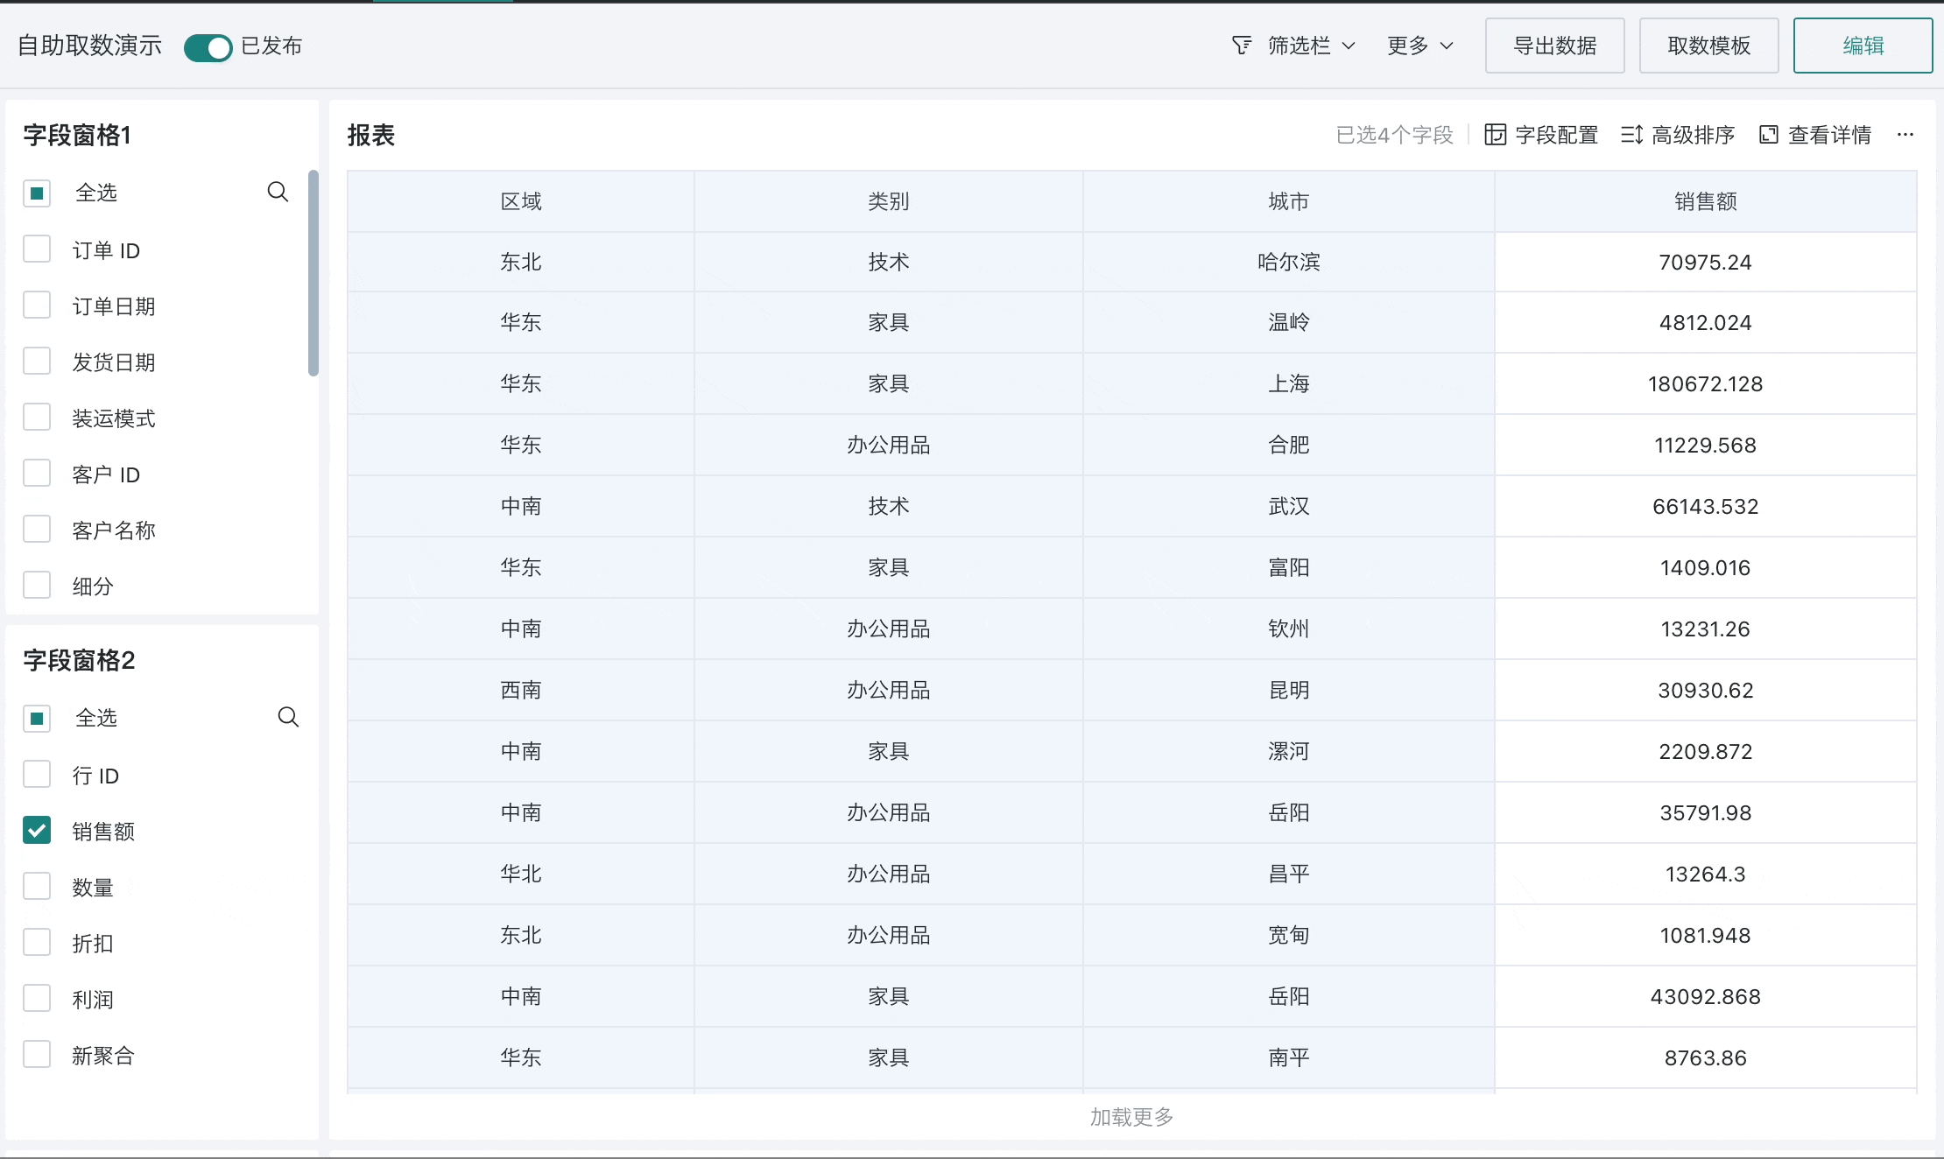The height and width of the screenshot is (1159, 1944).
Task: Select the 66143.532 sales cell
Action: 1706,506
